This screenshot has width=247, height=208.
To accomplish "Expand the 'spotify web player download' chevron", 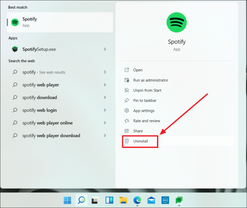I will coord(105,135).
